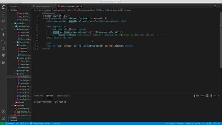The image size is (222, 125).
Task: Open launch profile dropdown beside new terminal
Action: tap(204, 96)
